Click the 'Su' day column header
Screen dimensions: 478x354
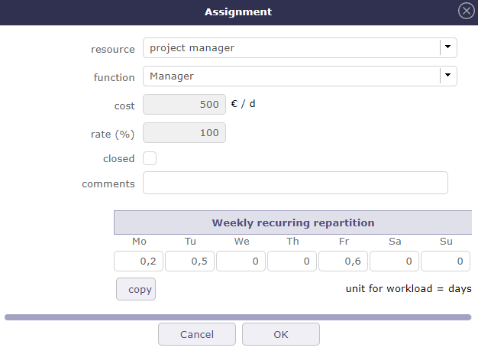coord(446,242)
